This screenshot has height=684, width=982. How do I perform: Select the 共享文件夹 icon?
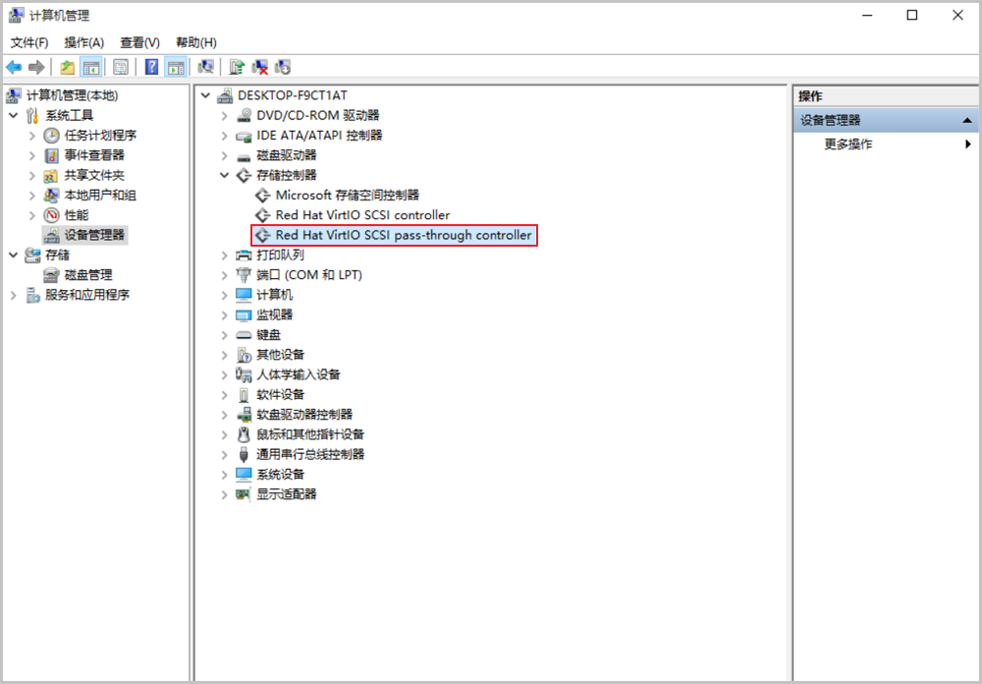point(51,176)
